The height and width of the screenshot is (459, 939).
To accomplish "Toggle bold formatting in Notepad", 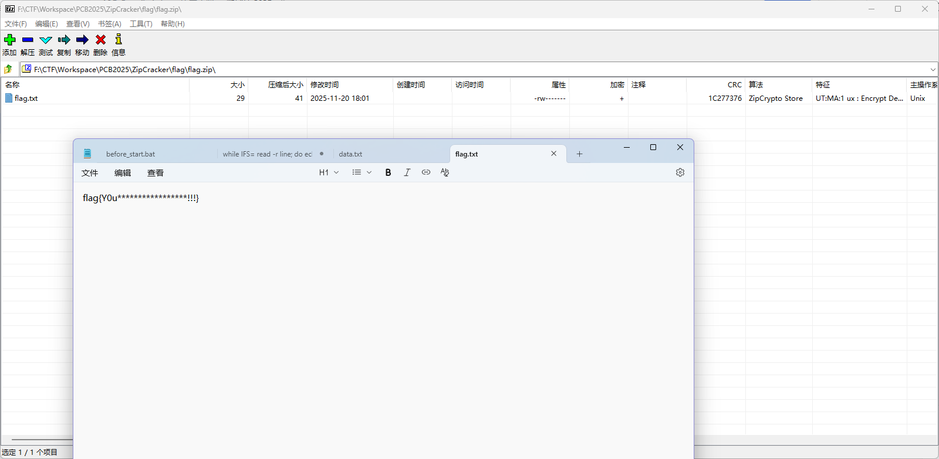I will click(388, 172).
